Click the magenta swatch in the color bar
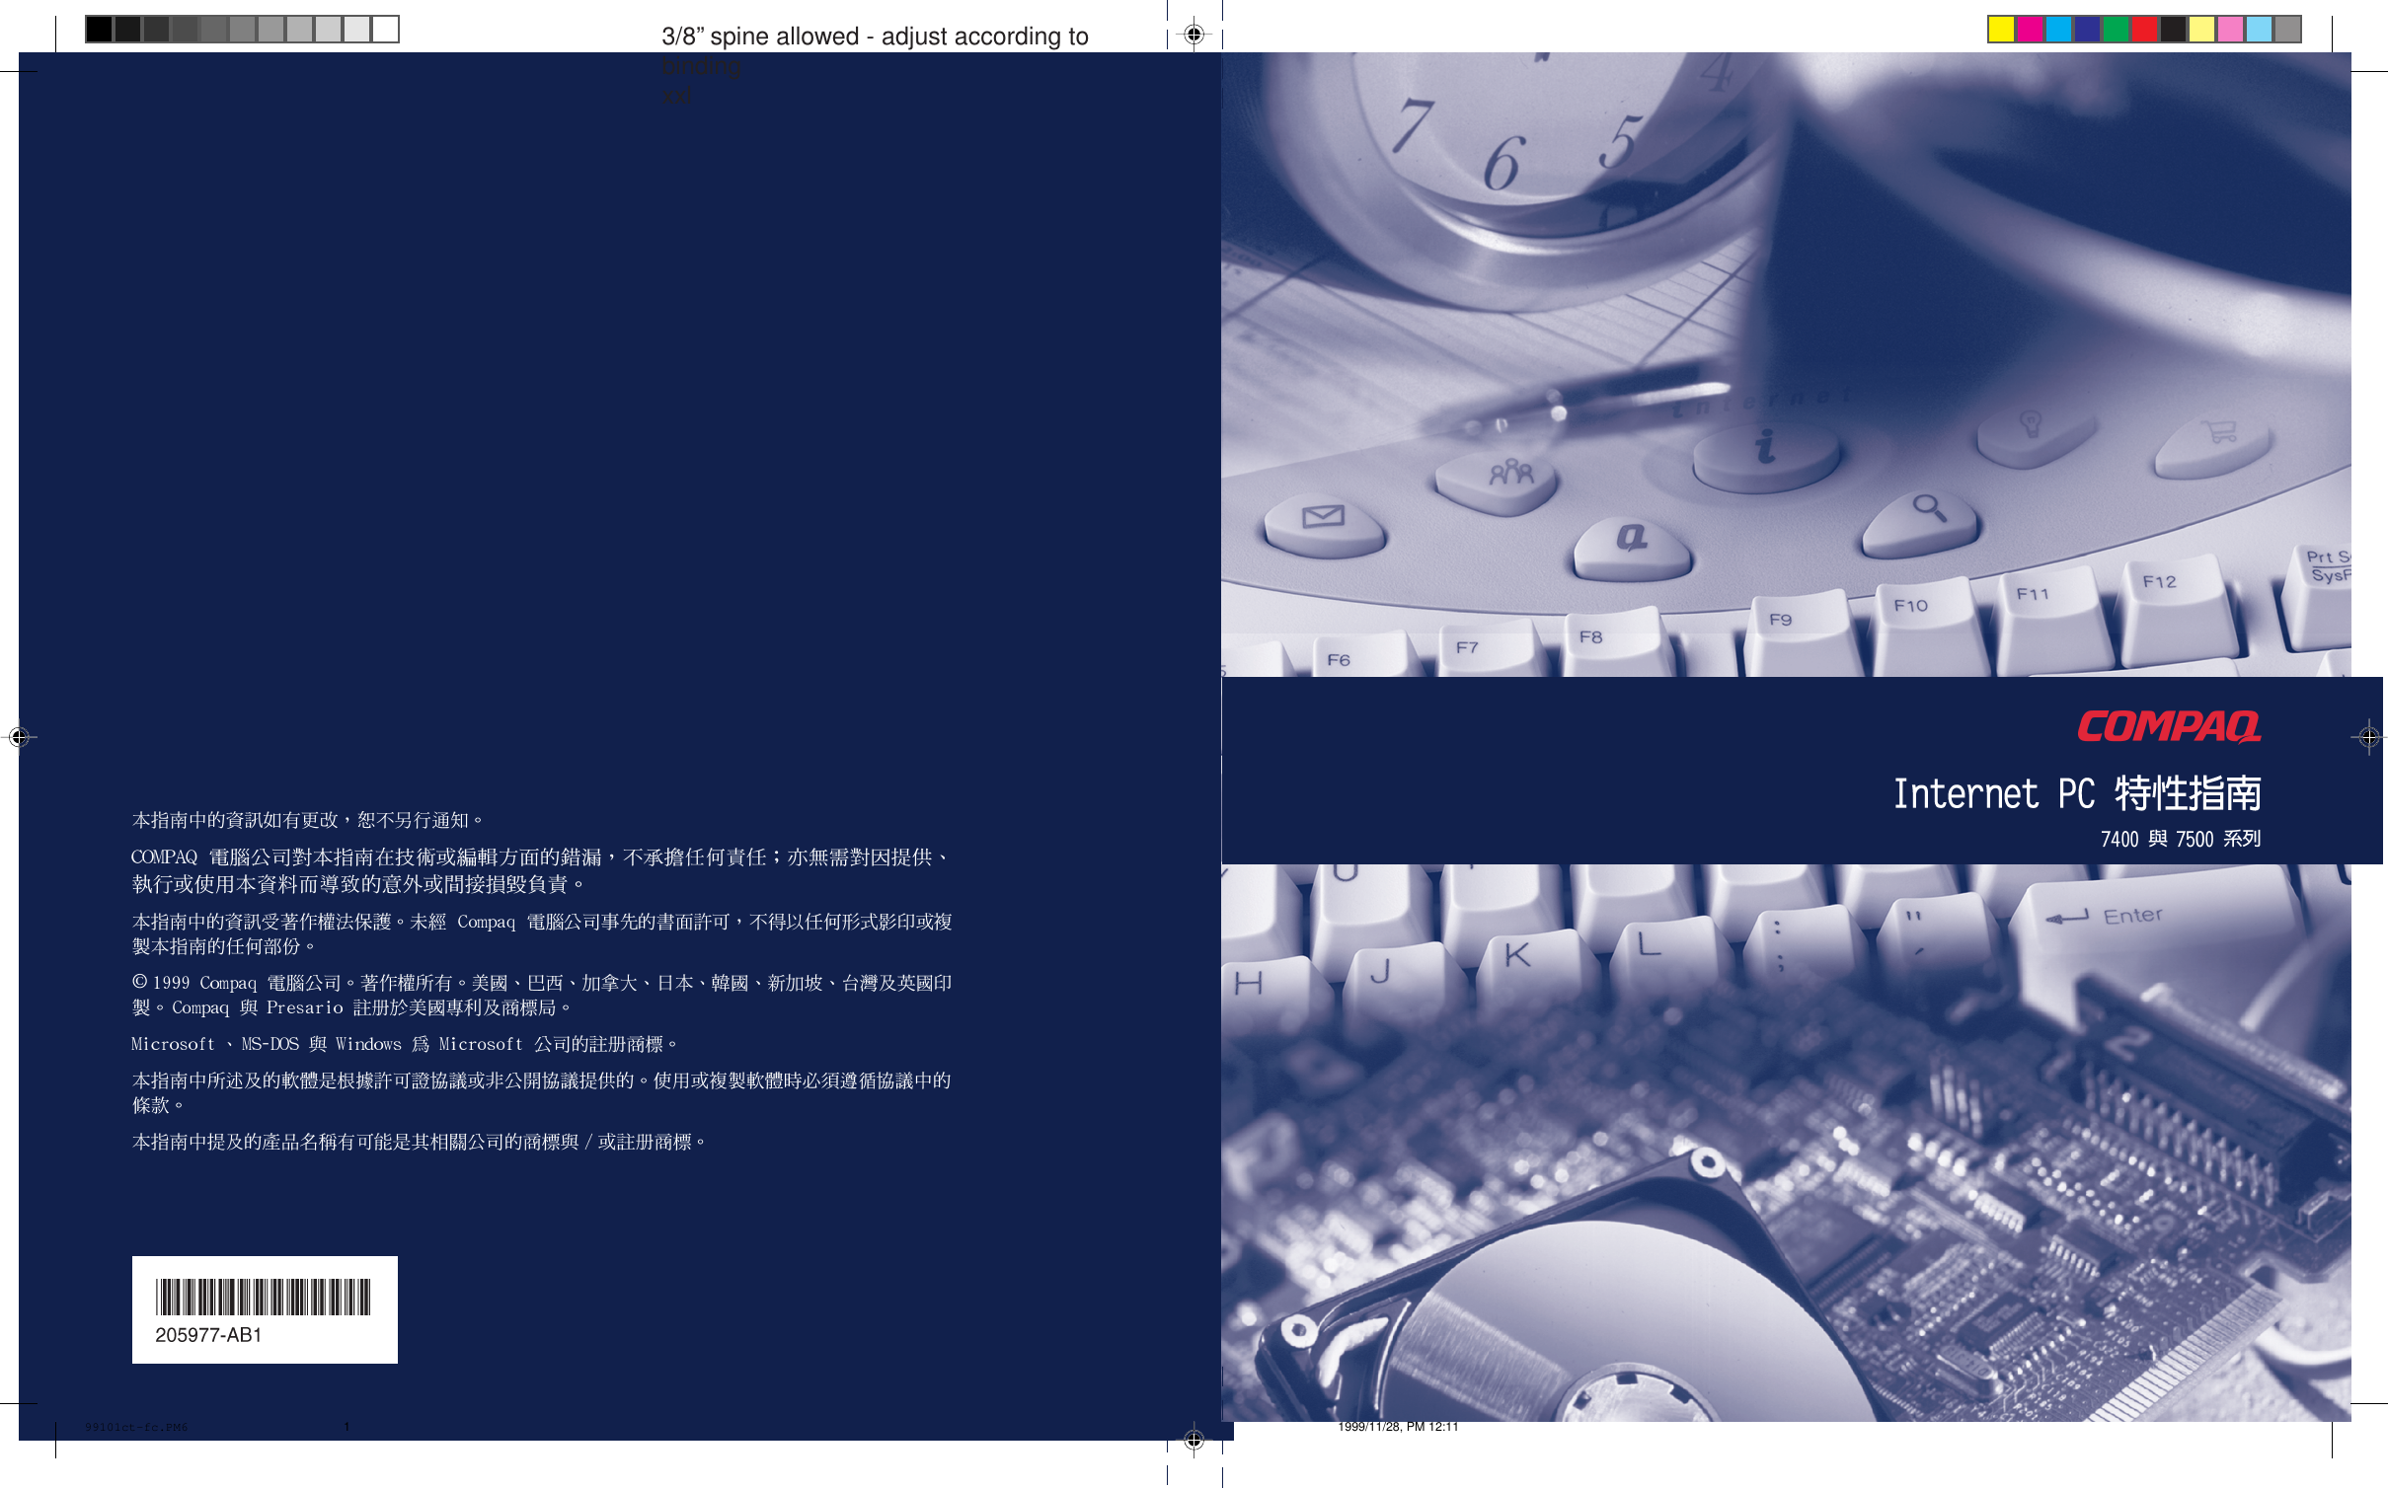 click(2029, 30)
